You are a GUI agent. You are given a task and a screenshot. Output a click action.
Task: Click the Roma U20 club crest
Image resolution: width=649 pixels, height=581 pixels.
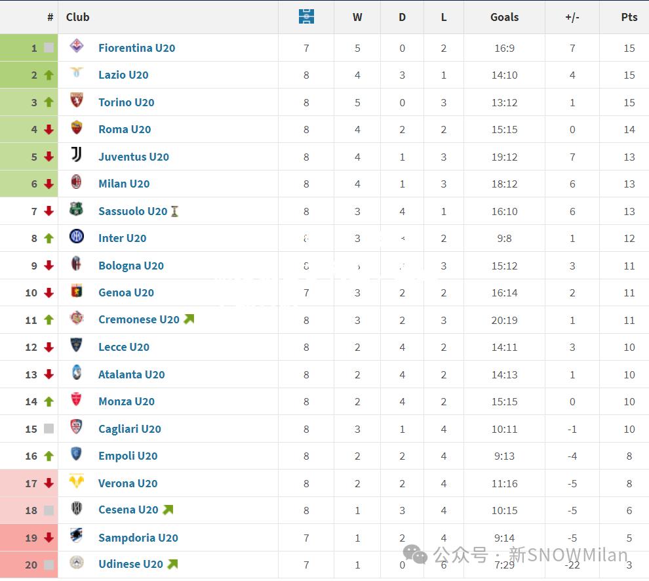[77, 127]
